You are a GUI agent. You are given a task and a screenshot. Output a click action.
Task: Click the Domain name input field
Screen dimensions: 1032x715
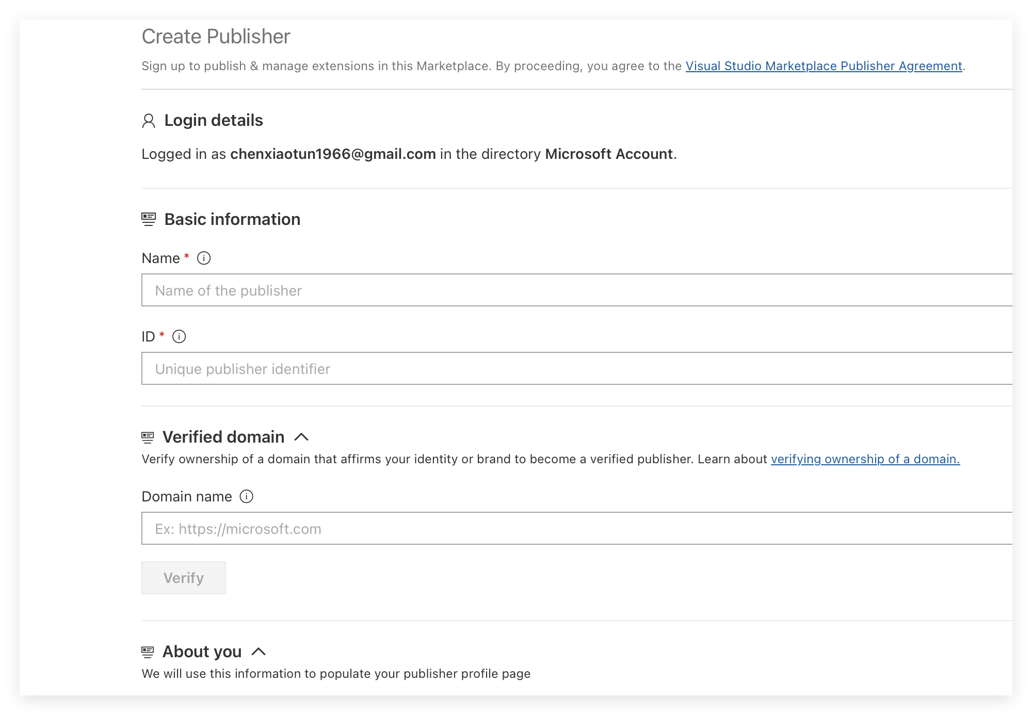577,528
